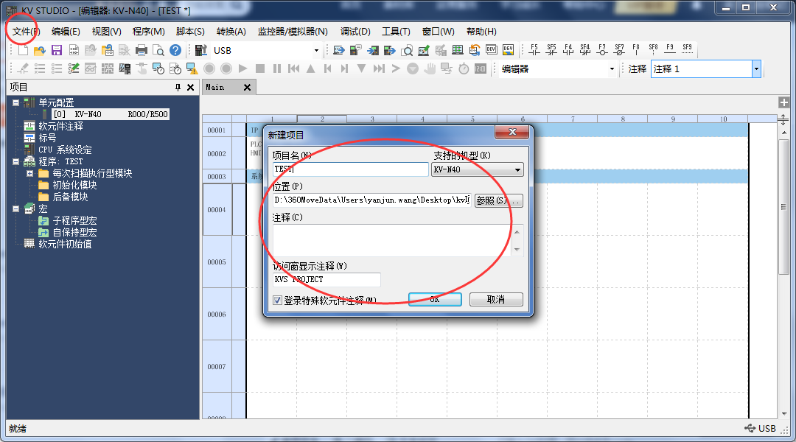Screen dimensions: 796x442
Task: Open print preview magnifier-page icon
Action: [x=158, y=50]
